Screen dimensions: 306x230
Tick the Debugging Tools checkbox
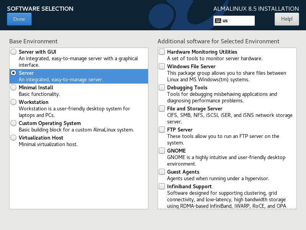pyautogui.click(x=162, y=87)
